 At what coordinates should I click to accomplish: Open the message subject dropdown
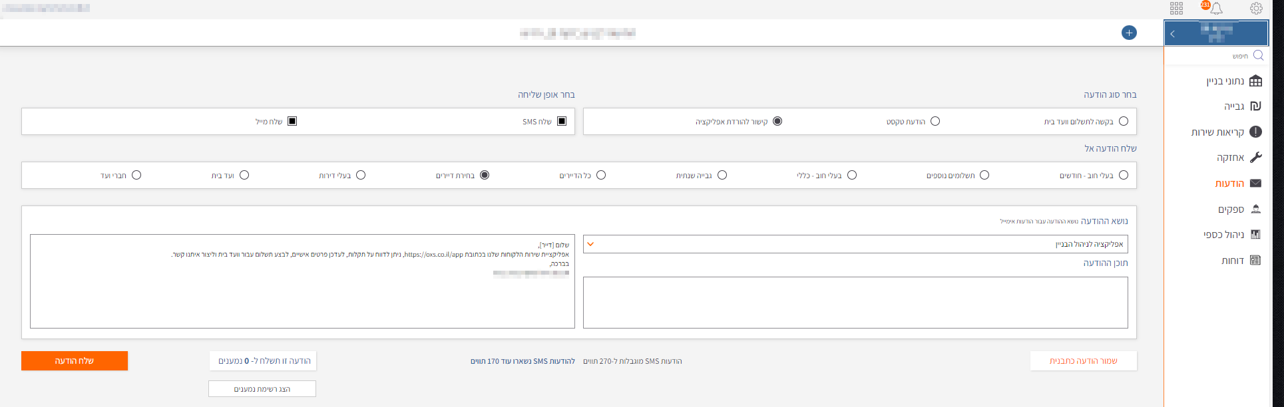coord(855,244)
